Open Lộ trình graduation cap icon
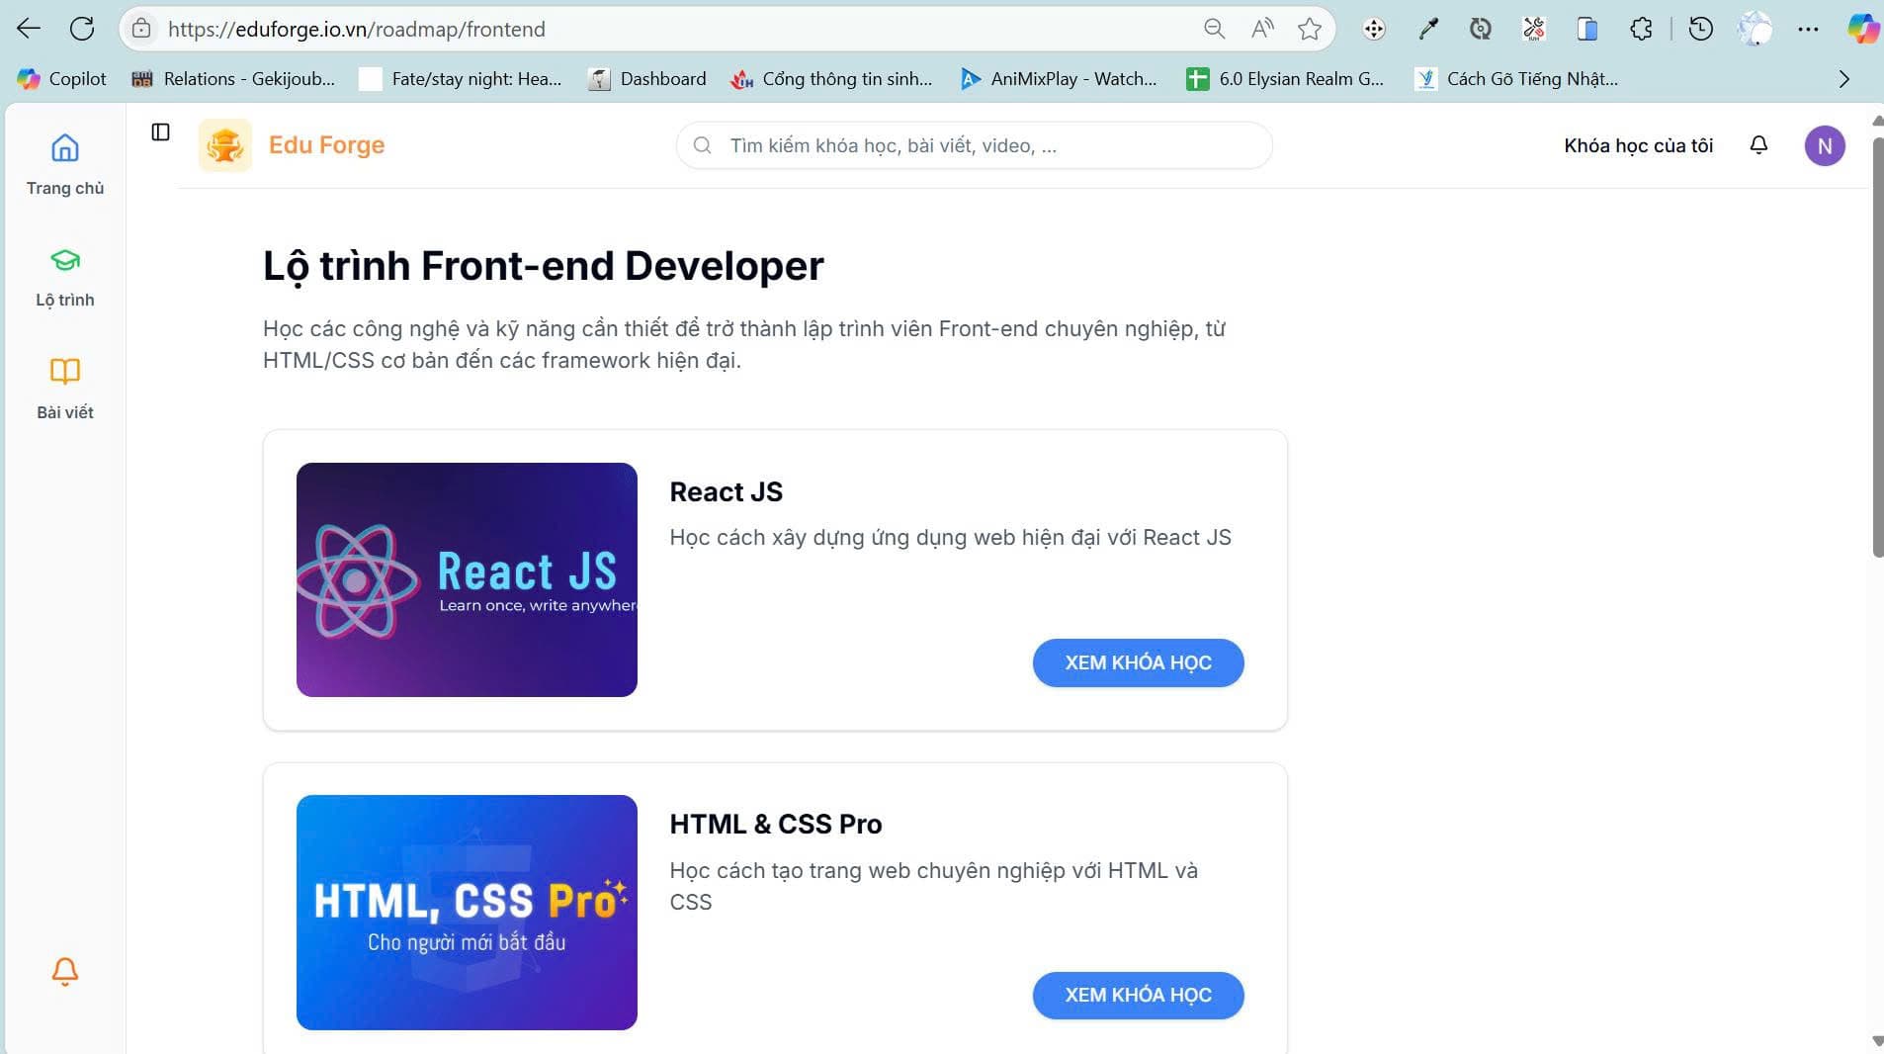The width and height of the screenshot is (1884, 1054). tap(65, 260)
